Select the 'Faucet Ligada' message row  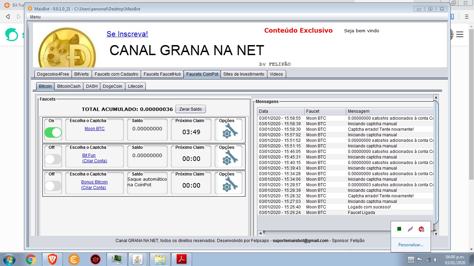point(346,212)
